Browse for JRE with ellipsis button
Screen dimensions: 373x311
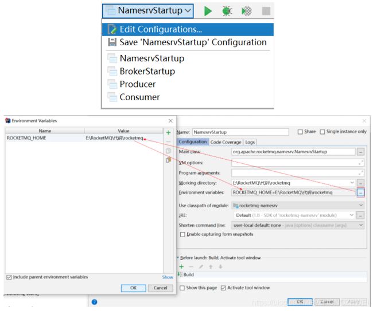click(x=360, y=215)
